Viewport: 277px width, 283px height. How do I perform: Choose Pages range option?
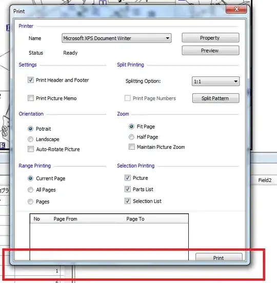click(x=30, y=201)
